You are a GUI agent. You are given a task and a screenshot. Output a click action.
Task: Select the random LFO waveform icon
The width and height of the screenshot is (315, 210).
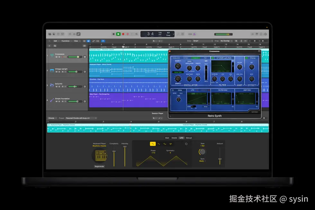tap(171, 144)
